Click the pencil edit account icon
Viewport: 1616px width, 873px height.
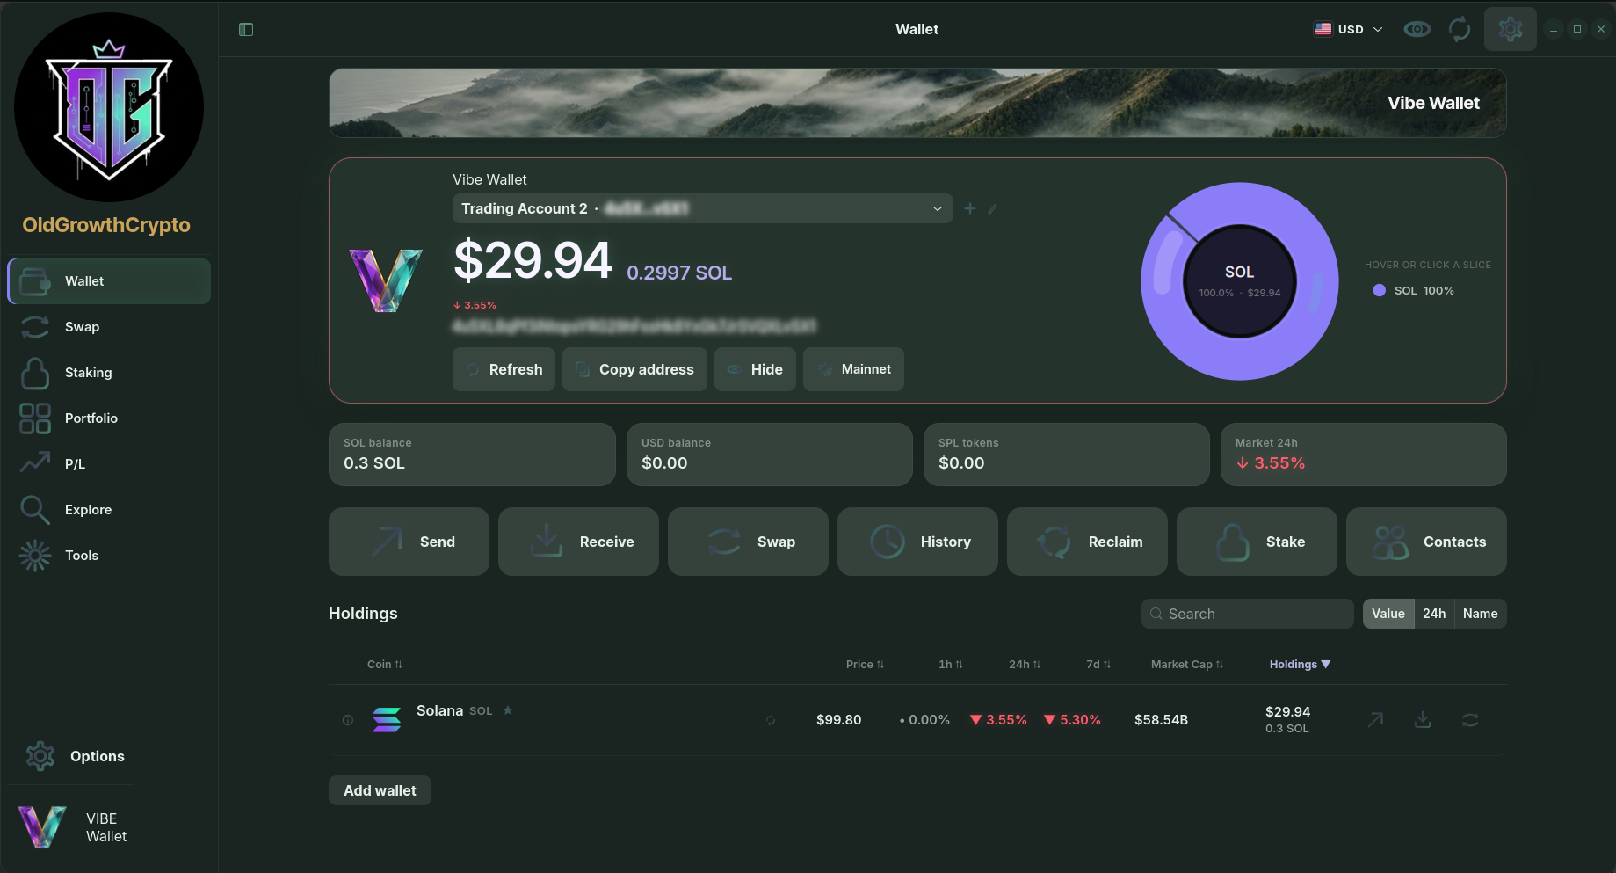tap(992, 208)
